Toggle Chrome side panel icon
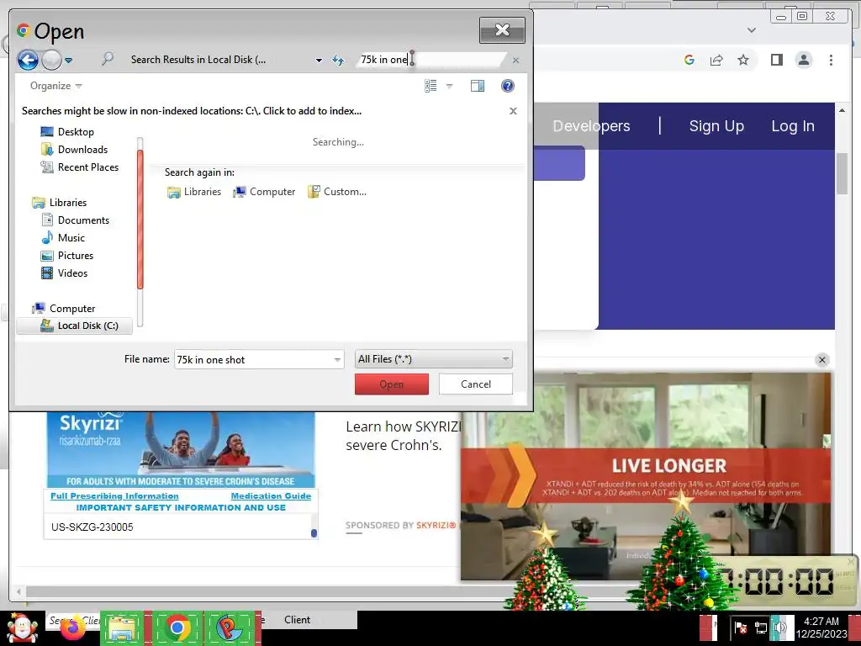This screenshot has height=646, width=861. coord(776,60)
